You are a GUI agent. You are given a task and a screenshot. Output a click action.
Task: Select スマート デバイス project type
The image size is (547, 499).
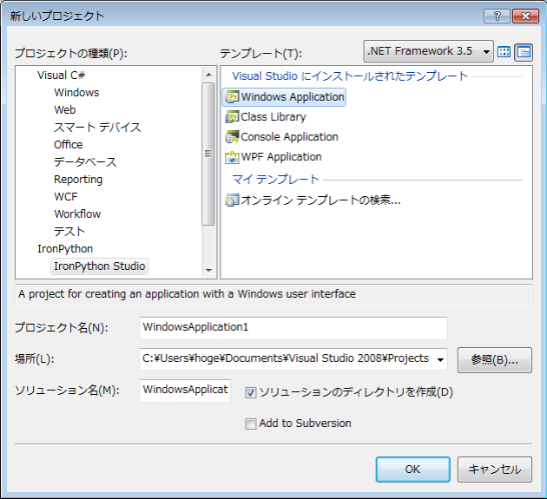pyautogui.click(x=97, y=128)
